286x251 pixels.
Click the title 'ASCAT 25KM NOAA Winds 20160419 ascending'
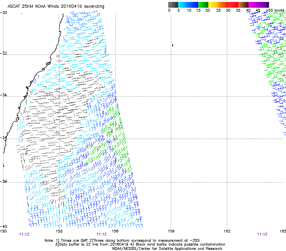56,7
